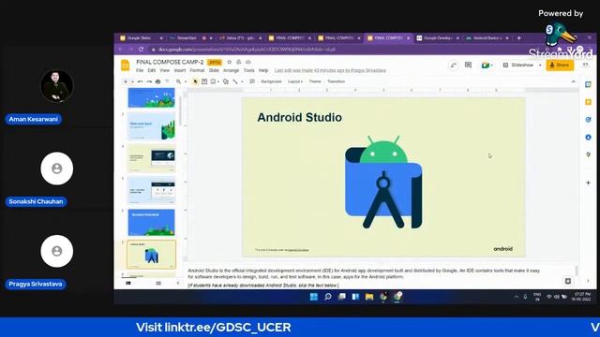
Task: Open a new browser tab
Action: (518, 37)
